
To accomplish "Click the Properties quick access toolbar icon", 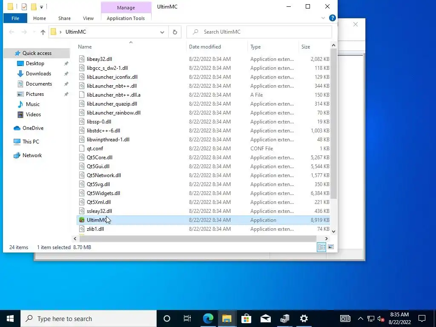I will [24, 6].
